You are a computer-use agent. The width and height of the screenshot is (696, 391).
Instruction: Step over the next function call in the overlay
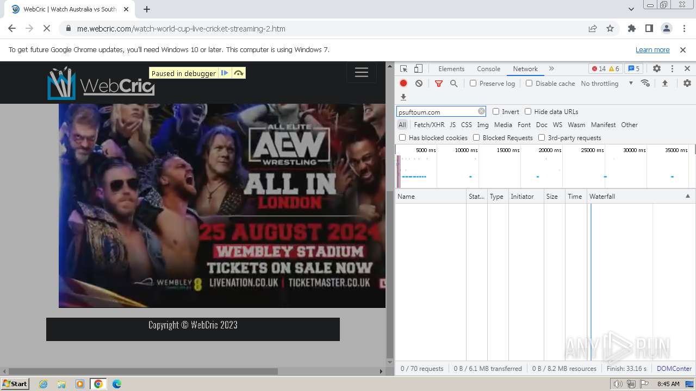(x=239, y=73)
